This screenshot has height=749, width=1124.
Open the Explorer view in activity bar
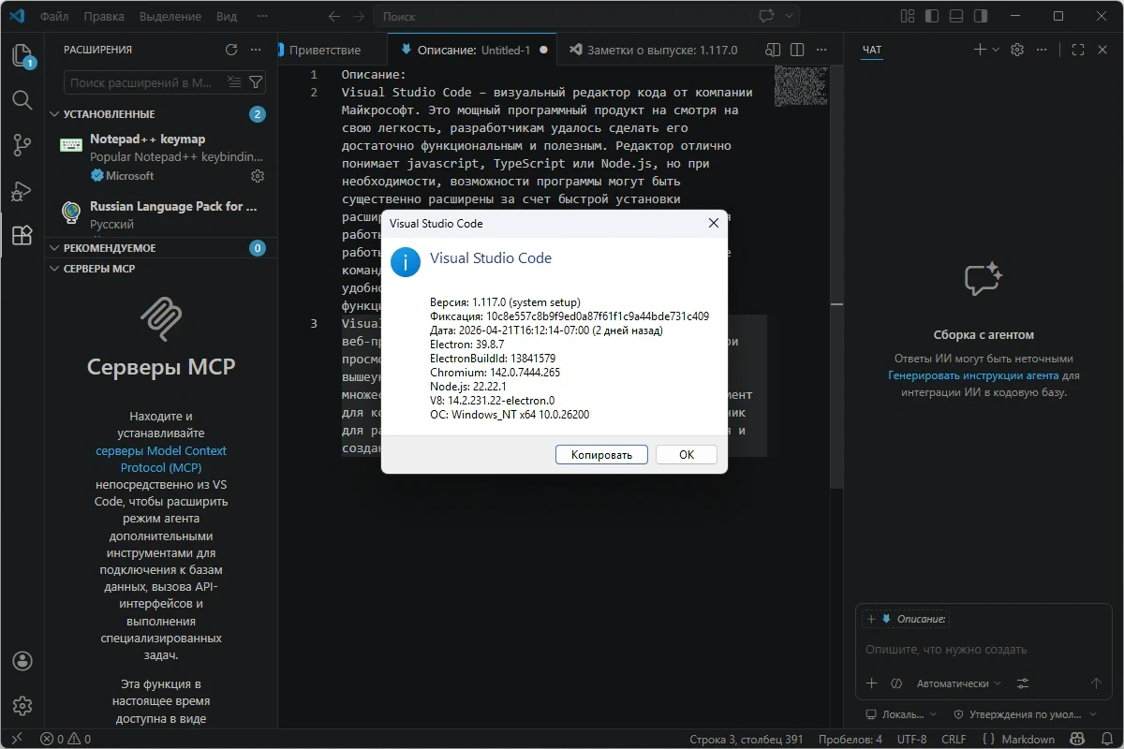(22, 55)
